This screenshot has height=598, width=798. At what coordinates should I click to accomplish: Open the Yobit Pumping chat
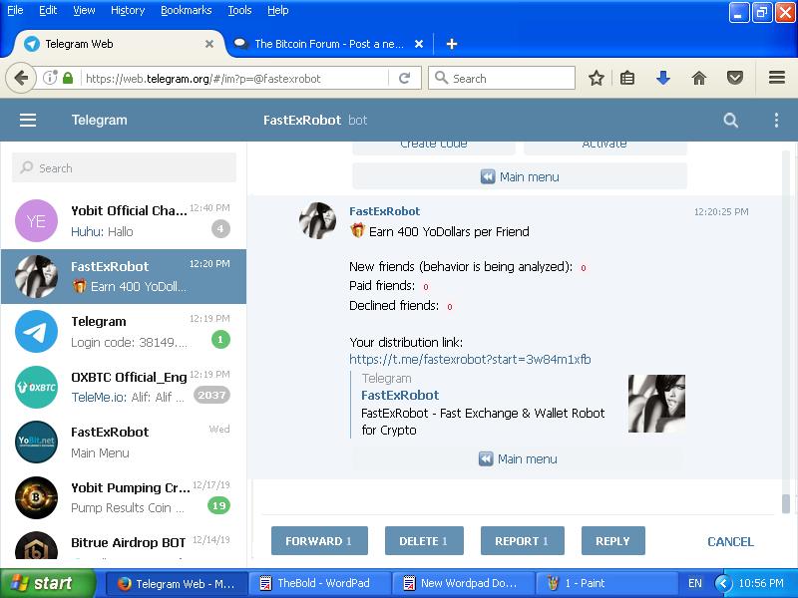(124, 497)
